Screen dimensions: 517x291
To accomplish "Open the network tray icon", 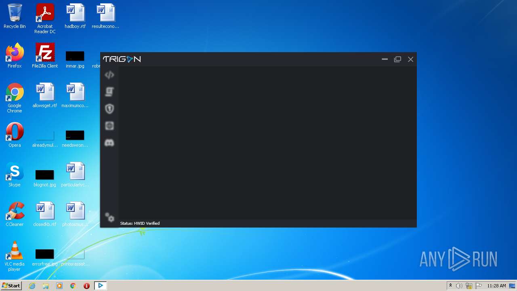I will tap(469, 286).
